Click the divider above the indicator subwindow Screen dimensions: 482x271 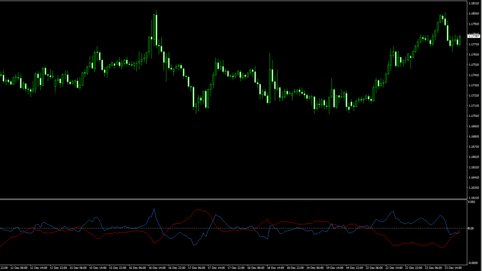click(230, 199)
